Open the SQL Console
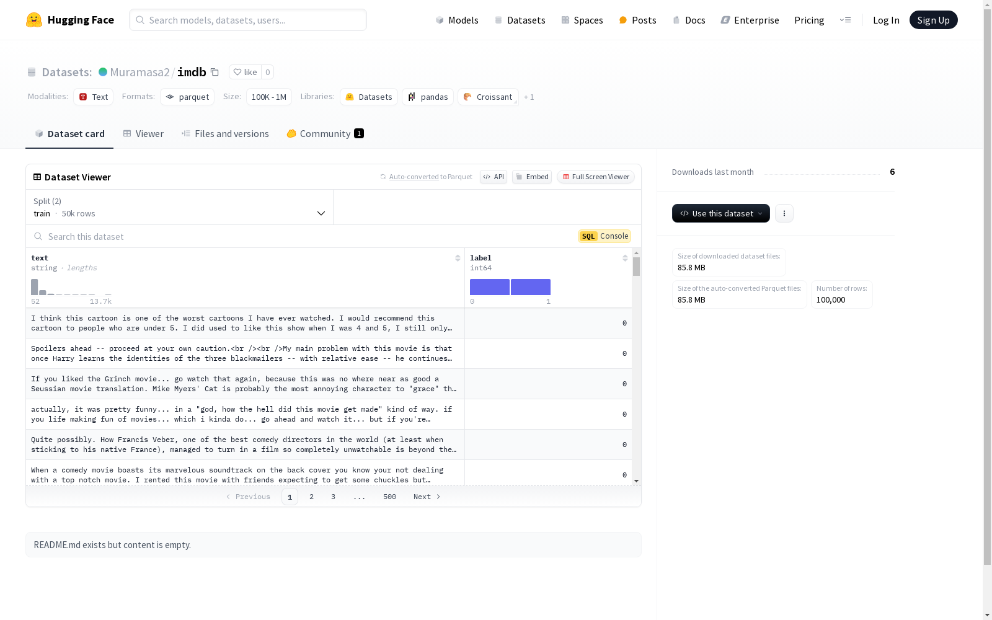The height and width of the screenshot is (620, 992). click(x=604, y=236)
